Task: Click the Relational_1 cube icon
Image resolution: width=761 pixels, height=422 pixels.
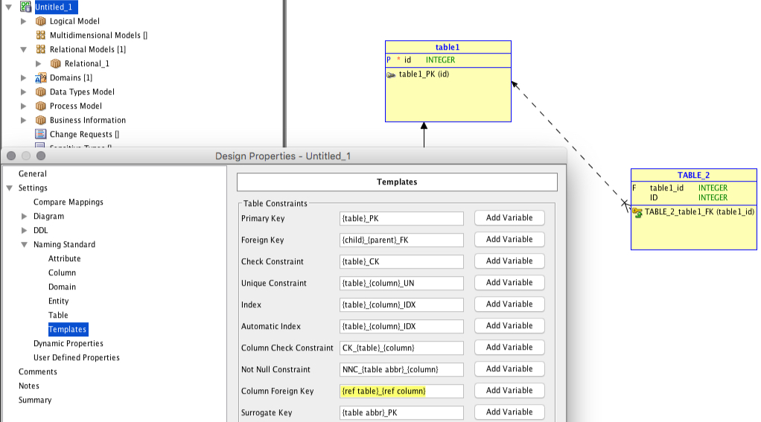Action: pyautogui.click(x=56, y=63)
